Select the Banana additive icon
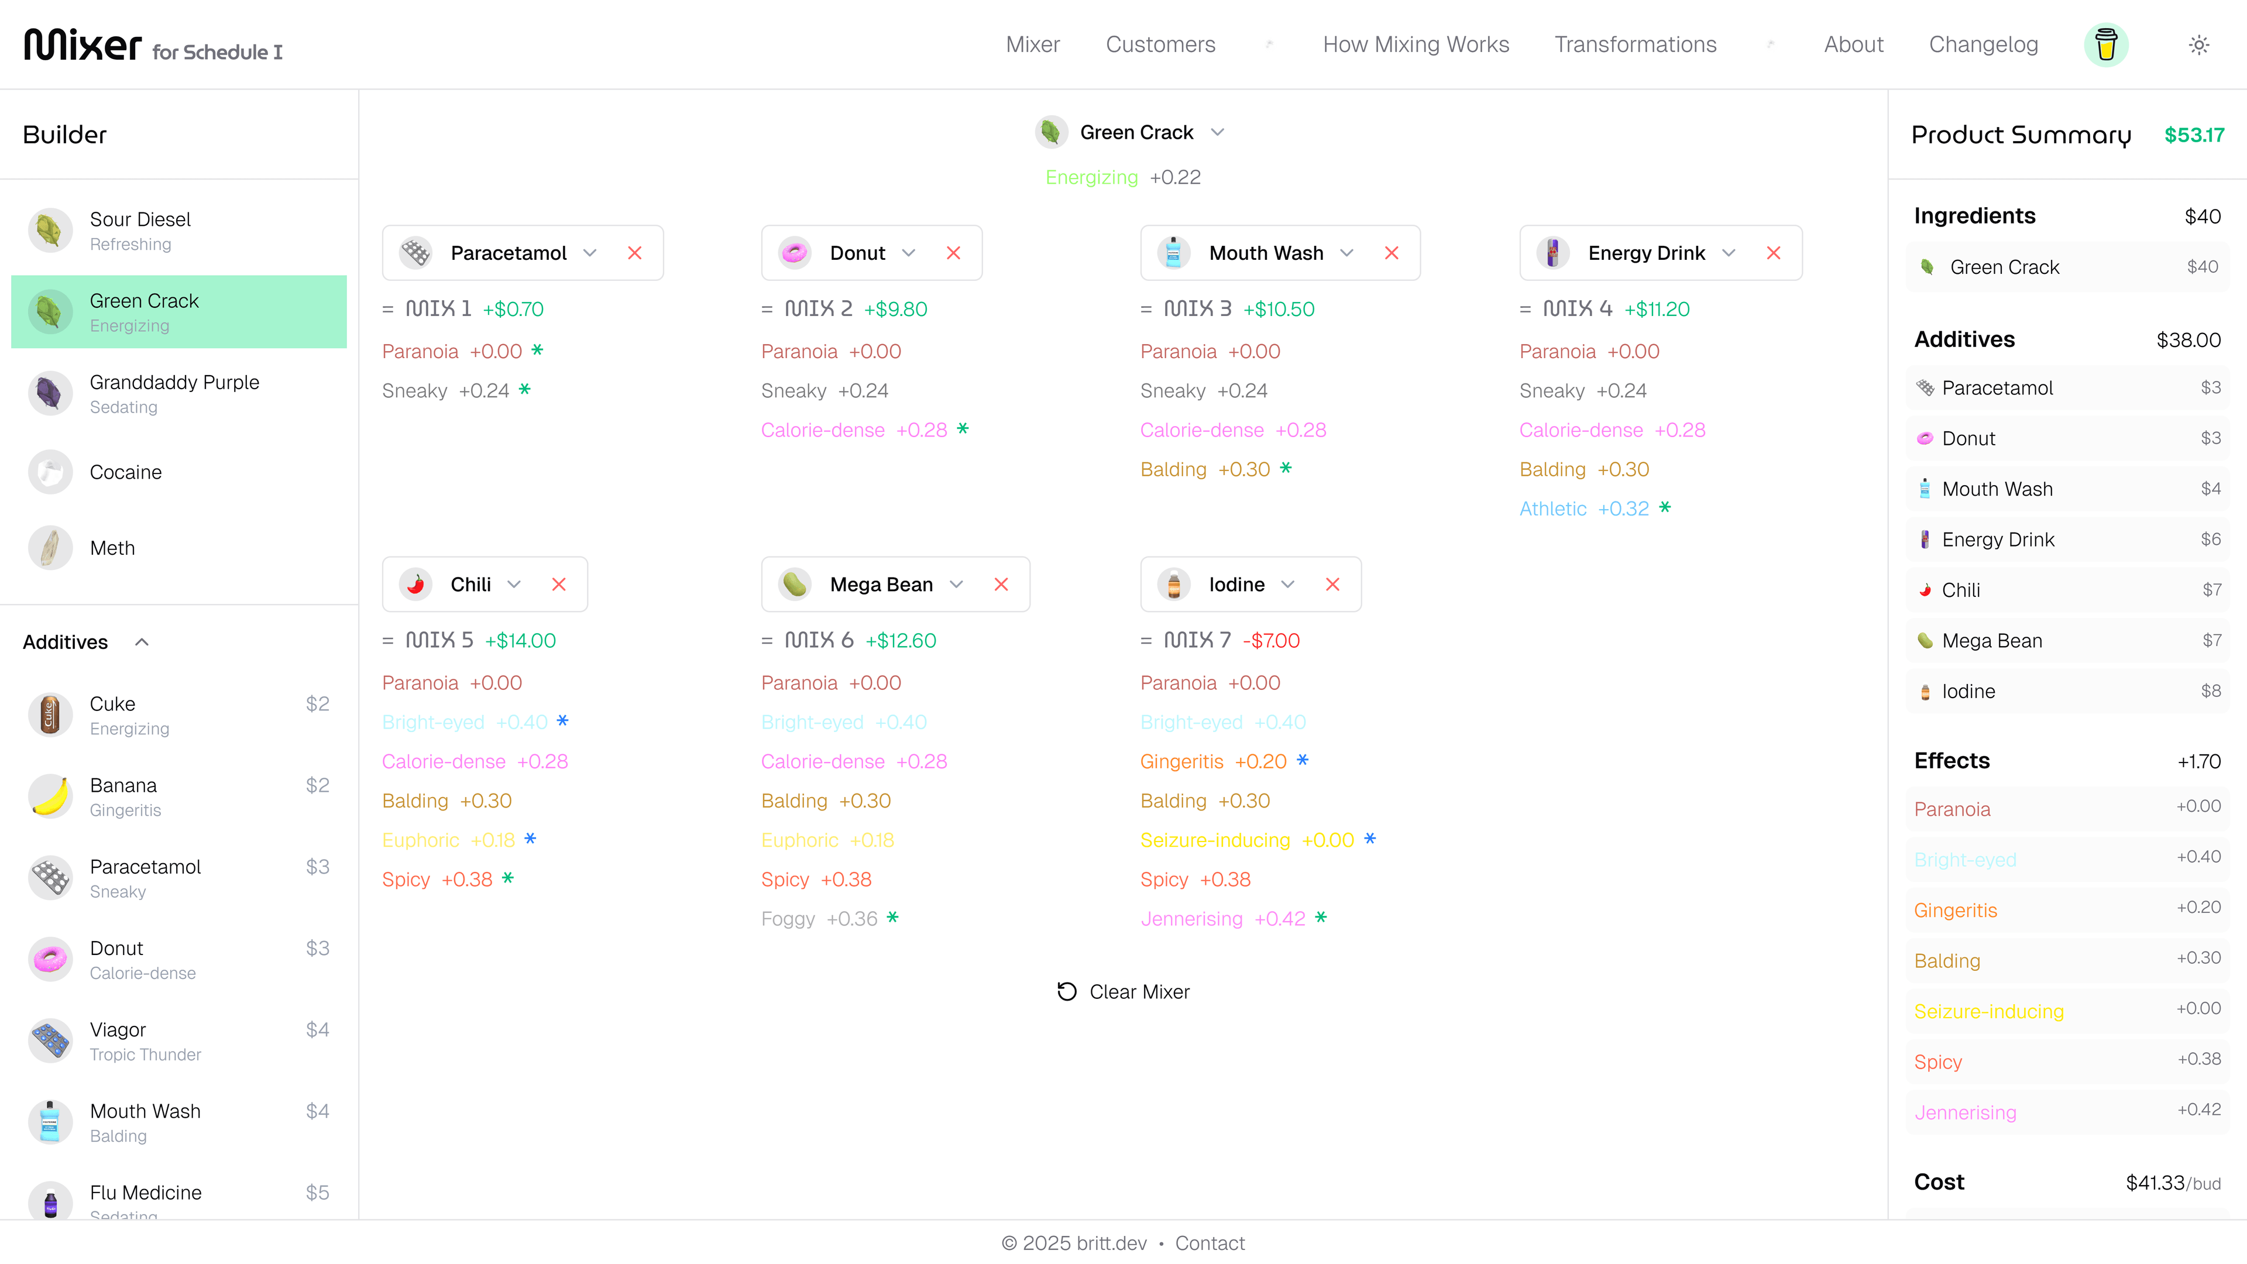Image resolution: width=2247 pixels, height=1264 pixels. (x=50, y=796)
